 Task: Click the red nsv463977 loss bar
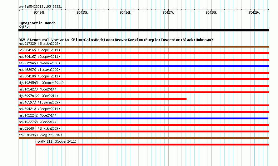[144, 105]
